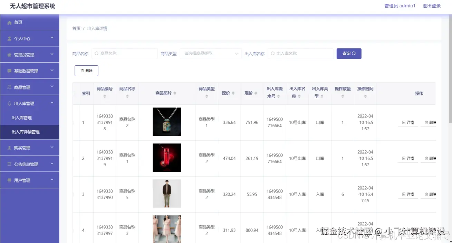Click the magnifier icon in 商品名称 field
Viewport: 452px width, 243px height.
click(97, 54)
